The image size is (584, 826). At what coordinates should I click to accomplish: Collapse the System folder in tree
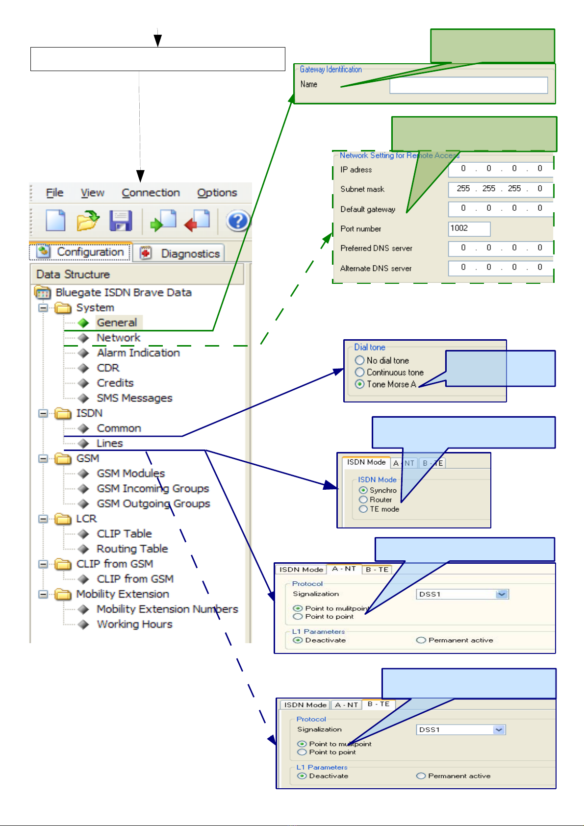44,308
